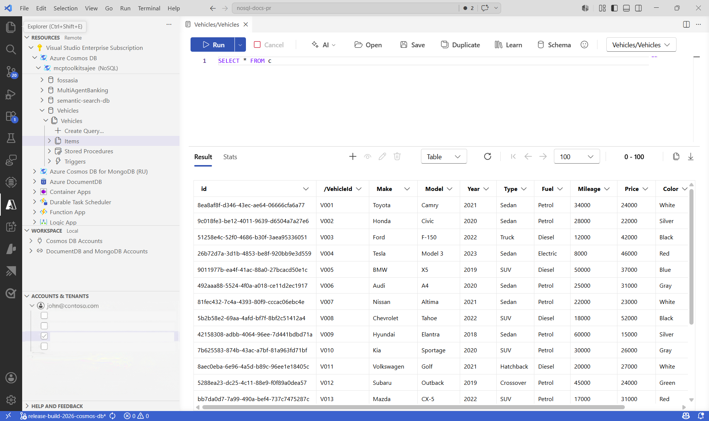This screenshot has width=709, height=421.
Task: Click the edit item pencil icon
Action: tap(382, 157)
